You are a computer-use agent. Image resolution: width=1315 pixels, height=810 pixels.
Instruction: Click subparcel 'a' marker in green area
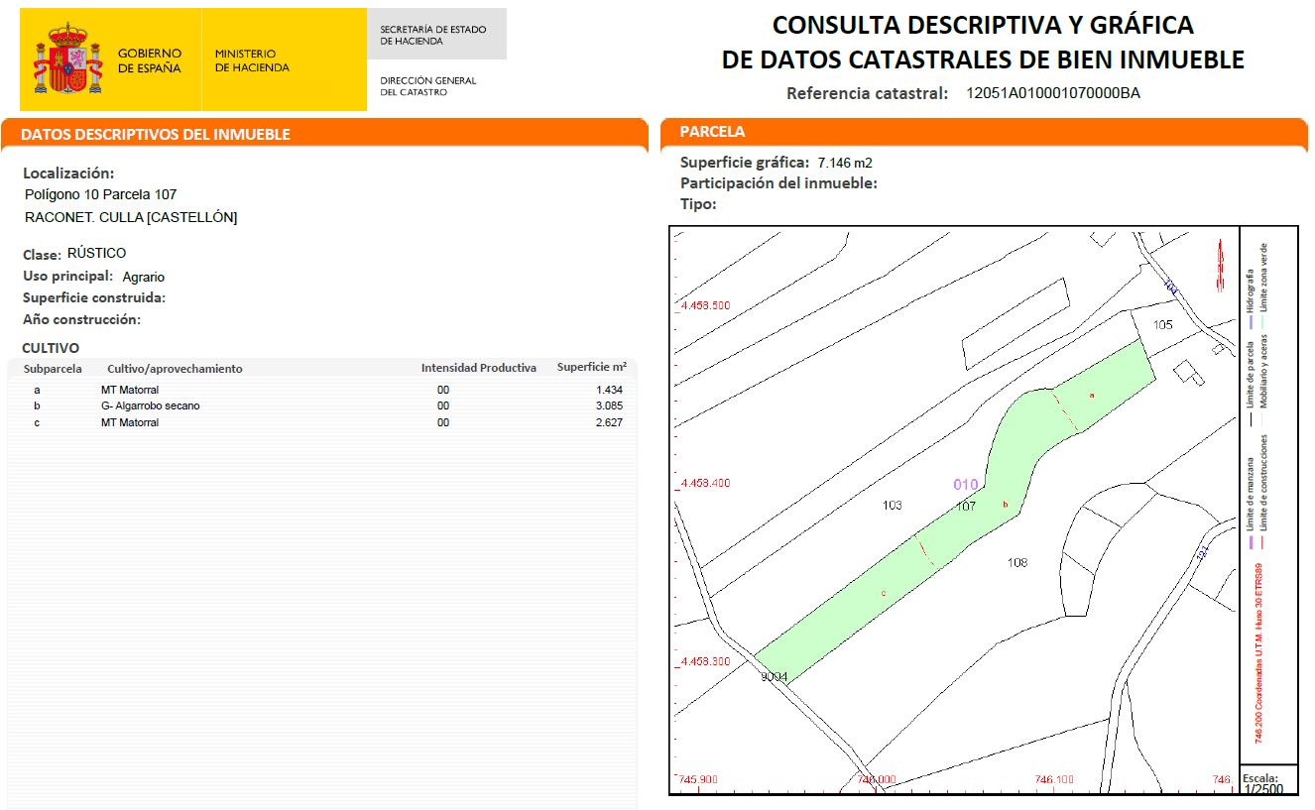click(1092, 395)
